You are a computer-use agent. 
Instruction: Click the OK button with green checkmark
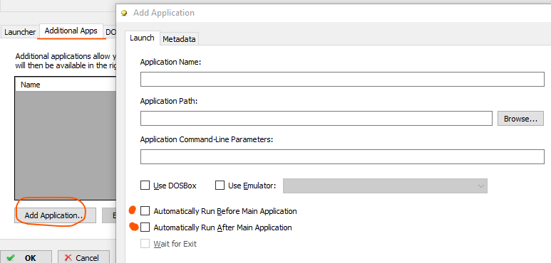coord(26,257)
